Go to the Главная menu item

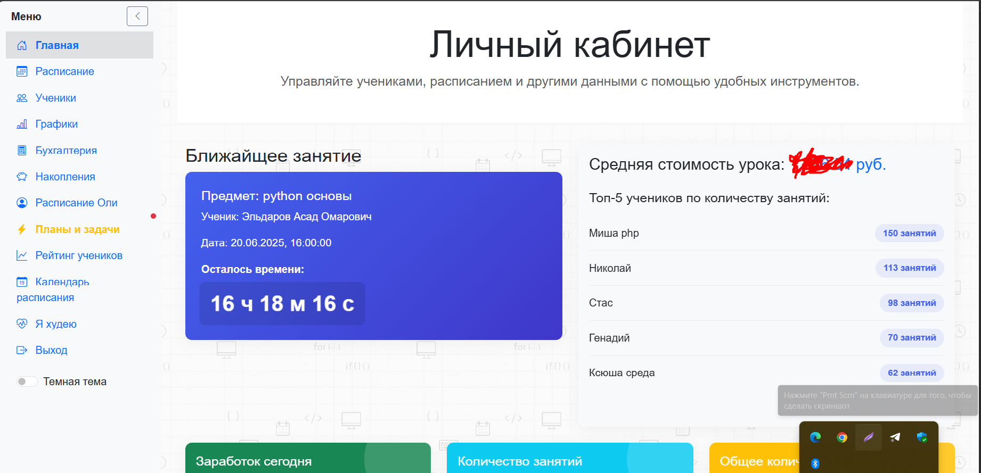coord(79,45)
